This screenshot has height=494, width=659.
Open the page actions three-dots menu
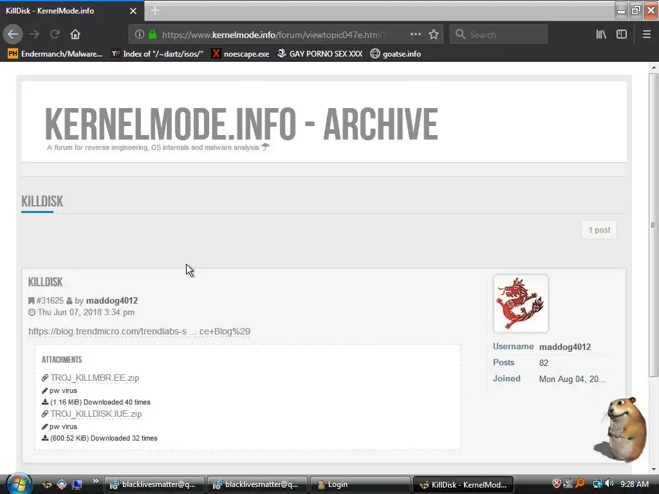pos(415,35)
